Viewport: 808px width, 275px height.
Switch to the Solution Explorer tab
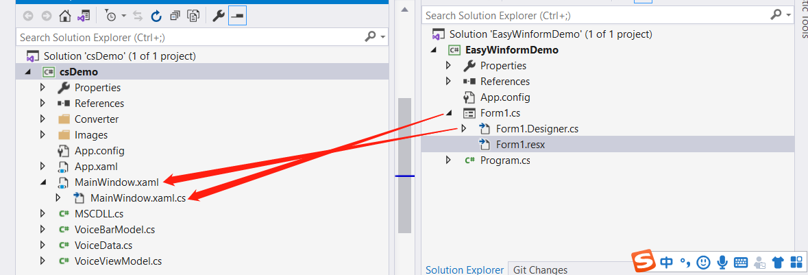464,270
